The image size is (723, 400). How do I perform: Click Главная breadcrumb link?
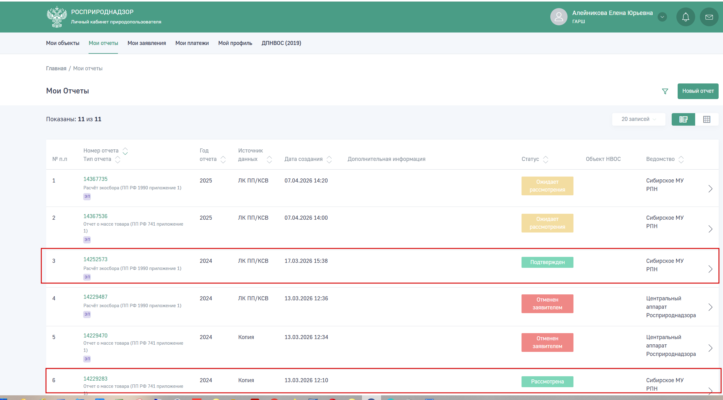coord(56,68)
